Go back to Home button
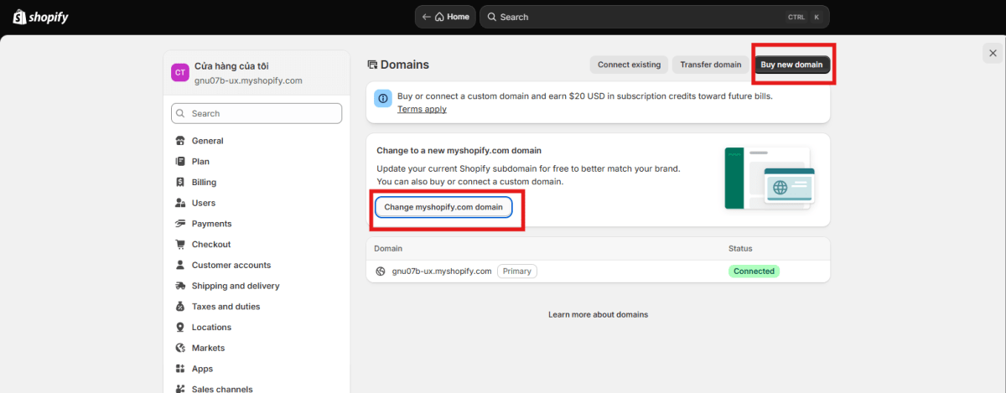Viewport: 1006px width, 393px height. point(445,17)
